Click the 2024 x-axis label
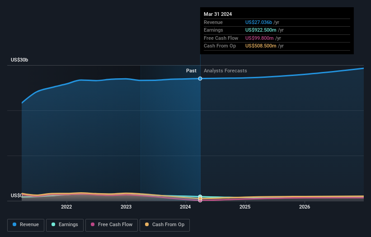The image size is (371, 237). pyautogui.click(x=185, y=207)
